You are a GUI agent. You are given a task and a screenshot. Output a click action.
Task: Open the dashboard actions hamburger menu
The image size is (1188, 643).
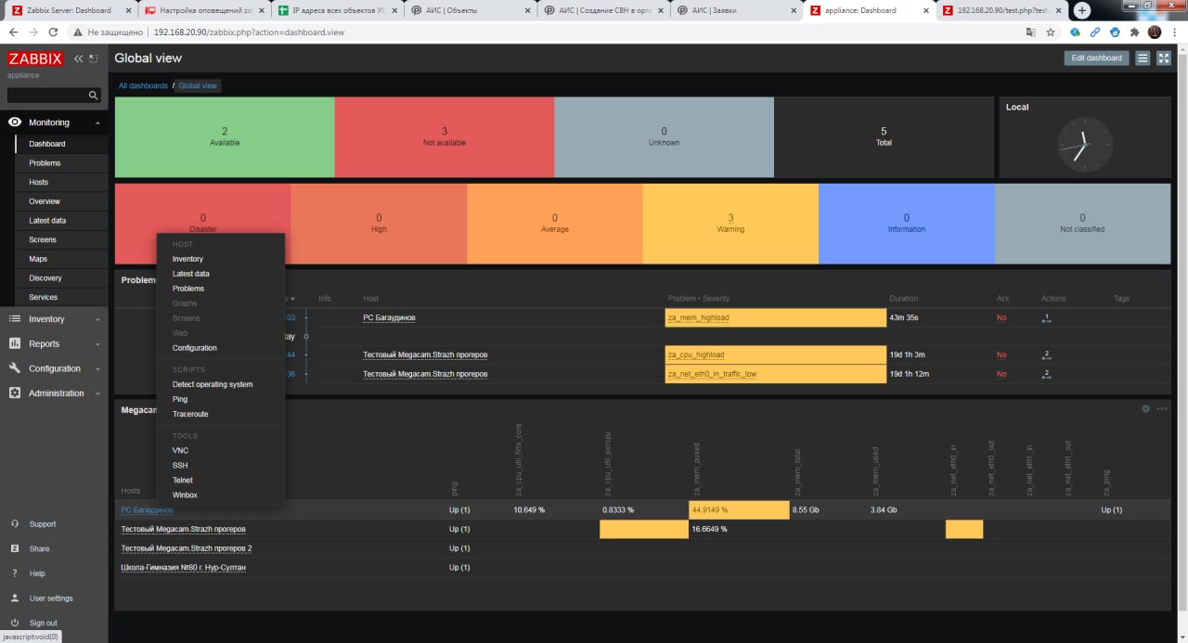point(1143,58)
